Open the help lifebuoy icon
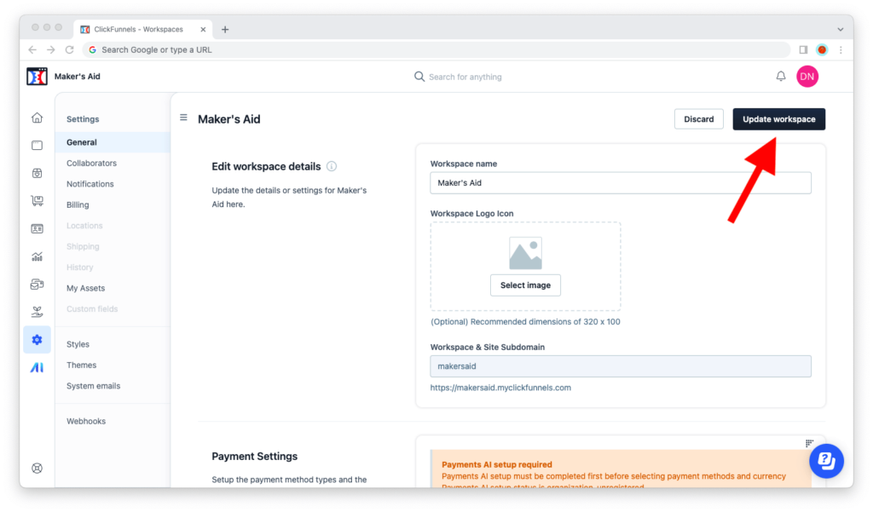This screenshot has width=873, height=512. 38,468
